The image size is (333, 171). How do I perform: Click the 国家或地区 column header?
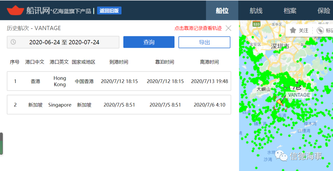(x=84, y=62)
